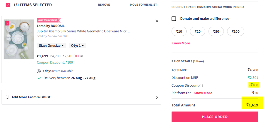Open the Qty: 1 dropdown
The image size is (265, 134).
(77, 46)
